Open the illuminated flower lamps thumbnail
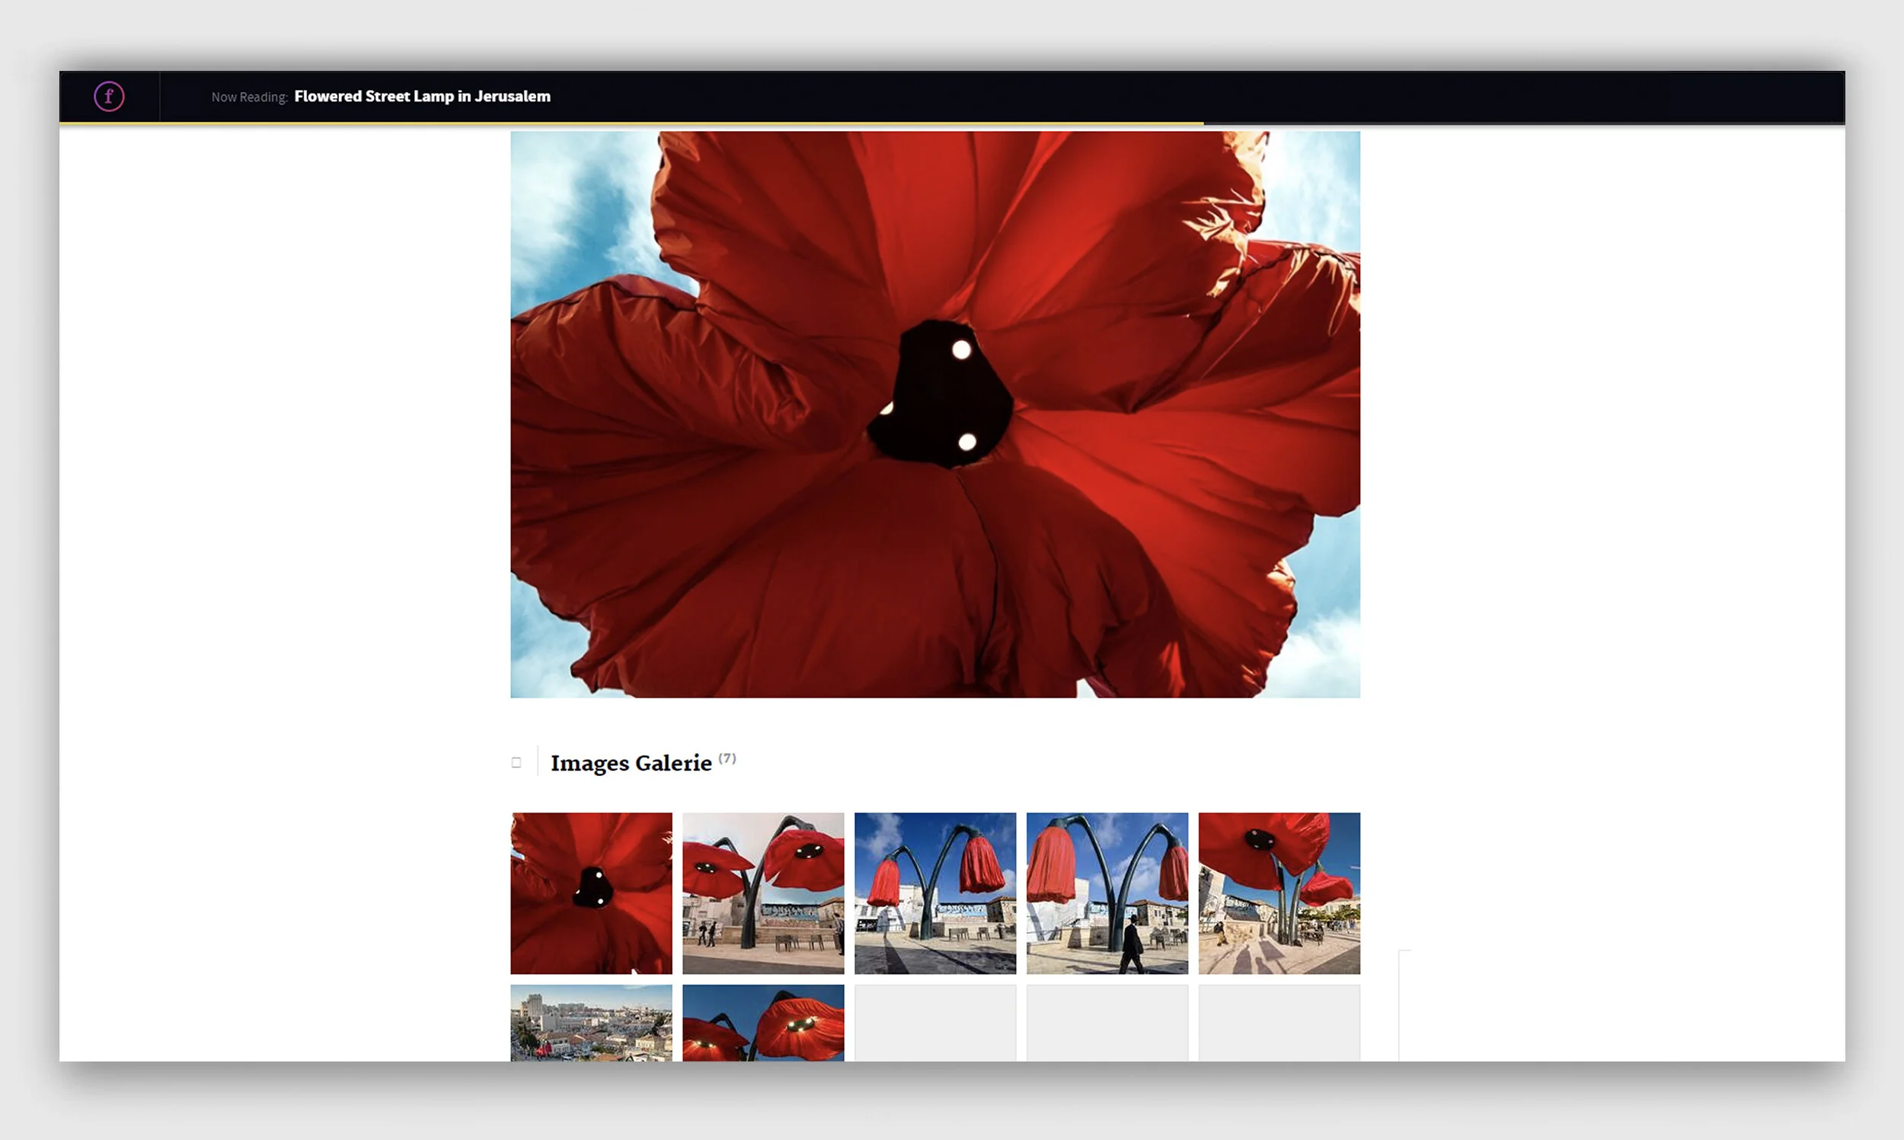Viewport: 1904px width, 1140px height. 762,1022
